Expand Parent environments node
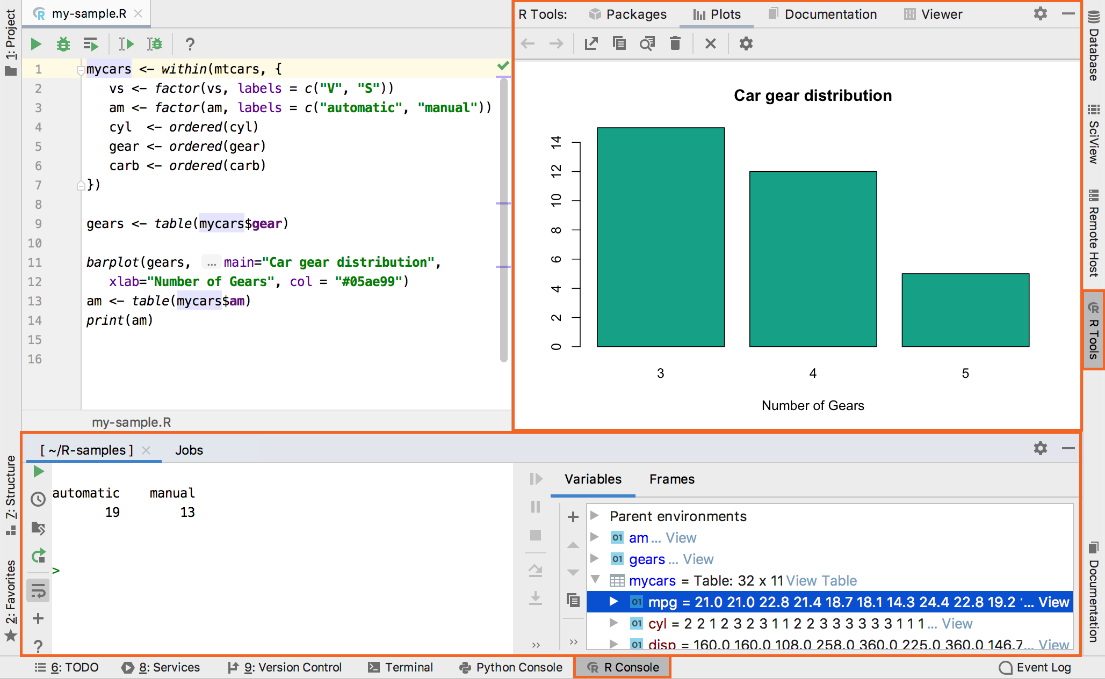1105x679 pixels. [x=595, y=516]
